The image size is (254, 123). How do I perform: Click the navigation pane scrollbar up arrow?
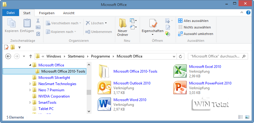[x=89, y=65]
